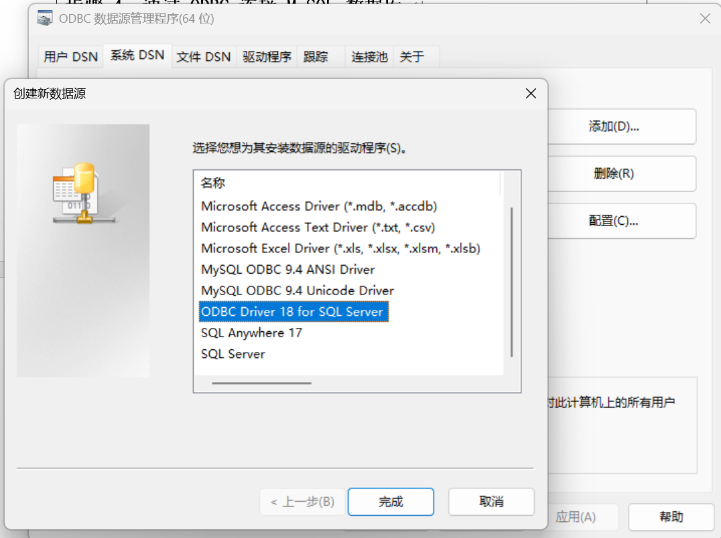The width and height of the screenshot is (721, 538).
Task: Close the Create New Data Source dialog
Action: pos(531,94)
